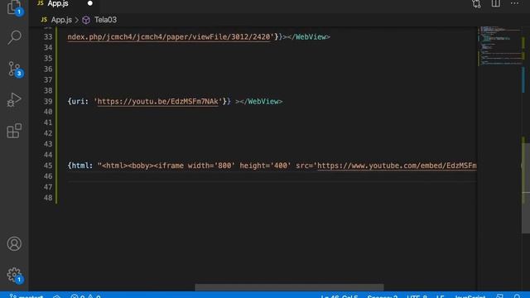Select the JavaScript language mode in status bar

(470, 296)
